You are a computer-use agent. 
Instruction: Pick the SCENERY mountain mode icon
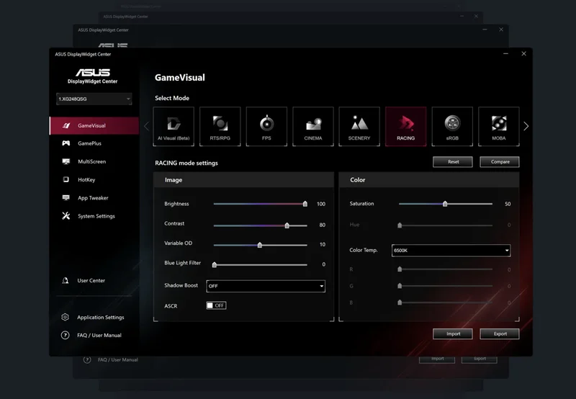click(x=359, y=126)
